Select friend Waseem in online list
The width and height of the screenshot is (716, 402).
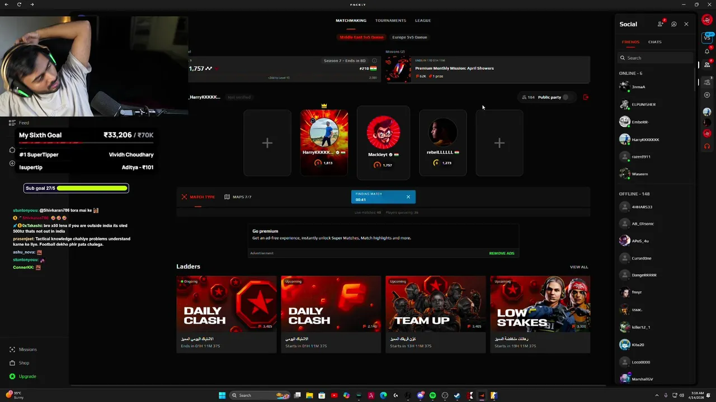(656, 174)
